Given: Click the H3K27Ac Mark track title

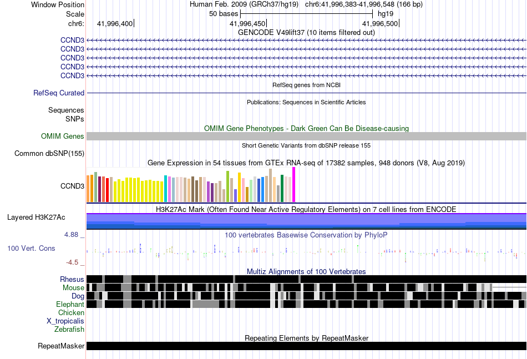Looking at the screenshot, I should tap(306, 209).
